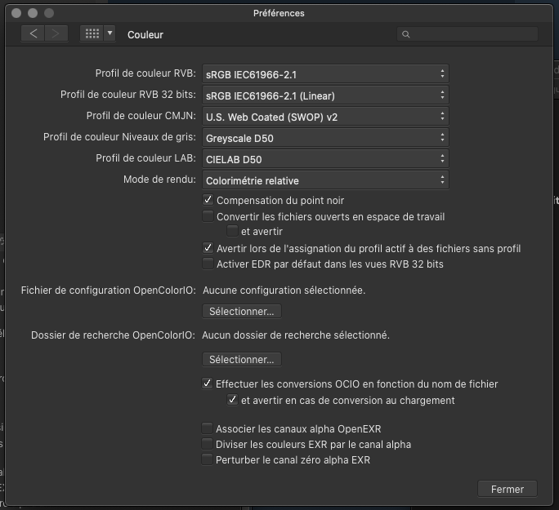Enable Convertir les fichiers ouverts en espace de travail

pos(208,216)
